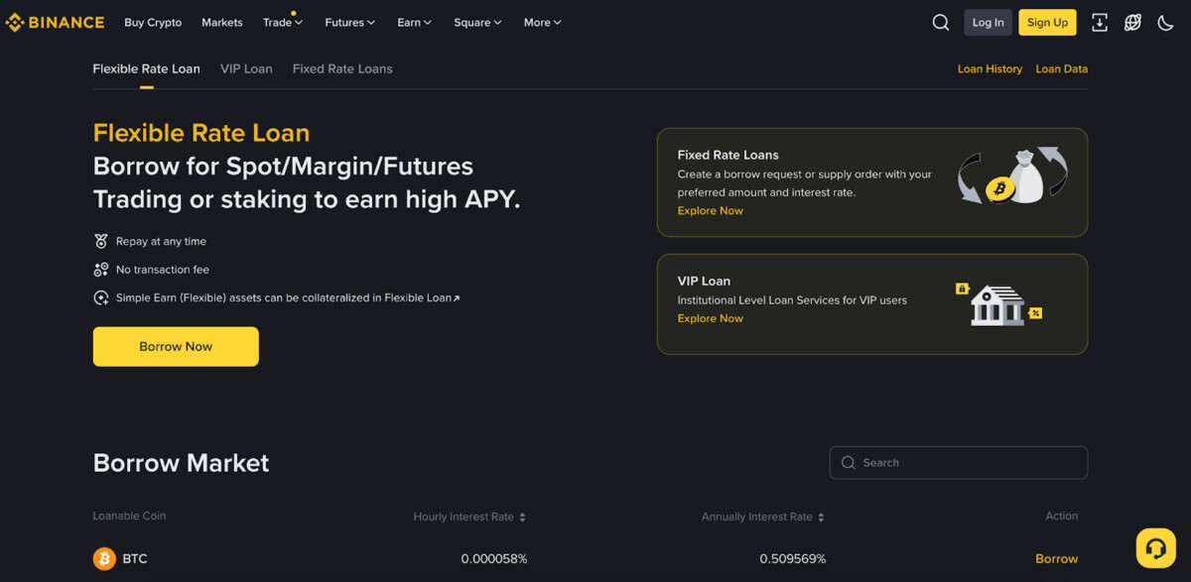Focus the Borrow Market search field
The width and height of the screenshot is (1191, 582).
click(x=959, y=463)
